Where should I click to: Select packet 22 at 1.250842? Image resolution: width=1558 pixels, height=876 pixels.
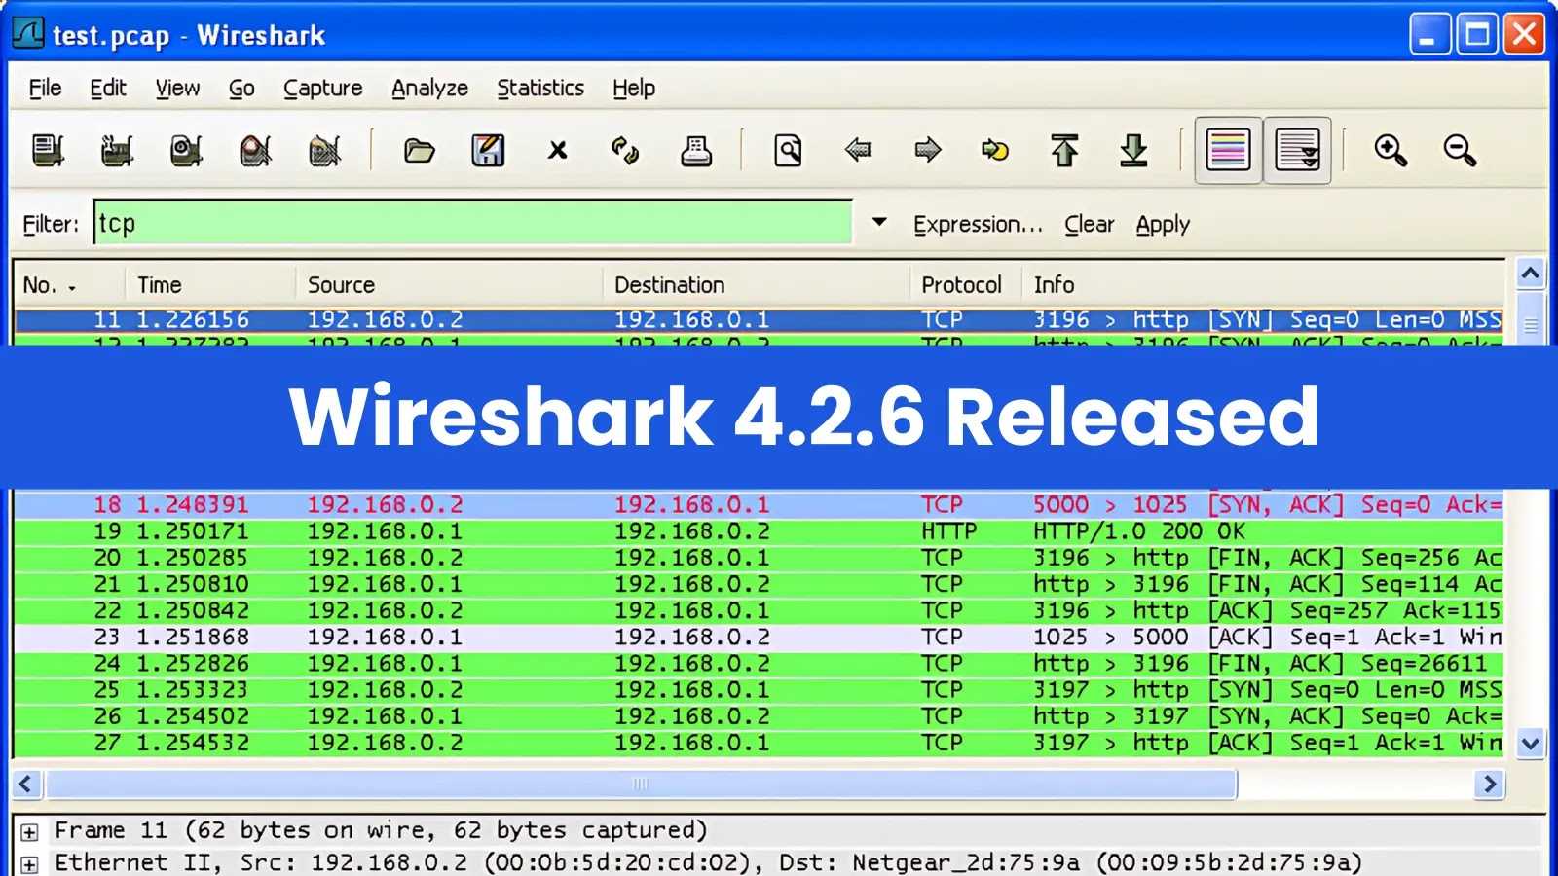coord(759,610)
